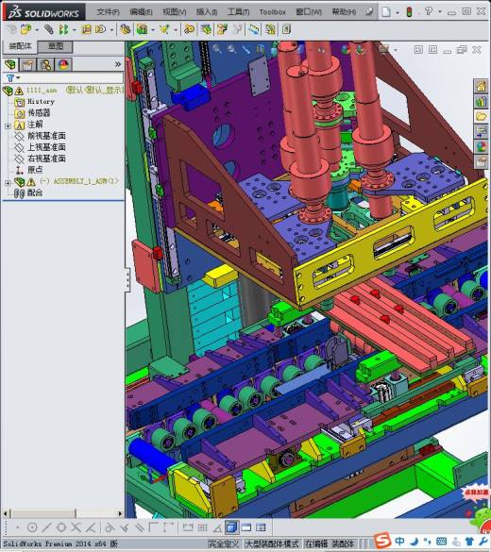491x552 pixels.
Task: Open Assembly Features dropdown arrow
Action: (153, 30)
